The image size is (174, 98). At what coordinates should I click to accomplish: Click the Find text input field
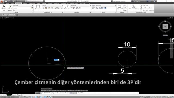(22, 8)
